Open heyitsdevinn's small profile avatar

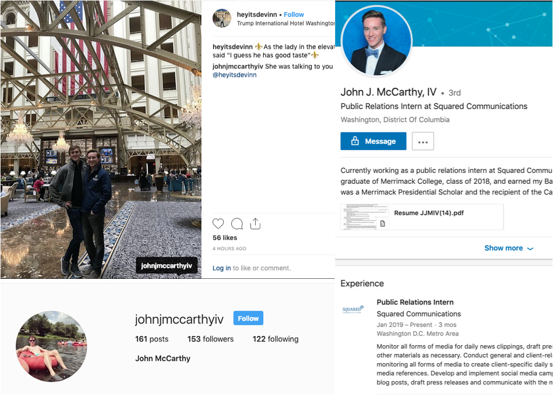click(x=222, y=18)
